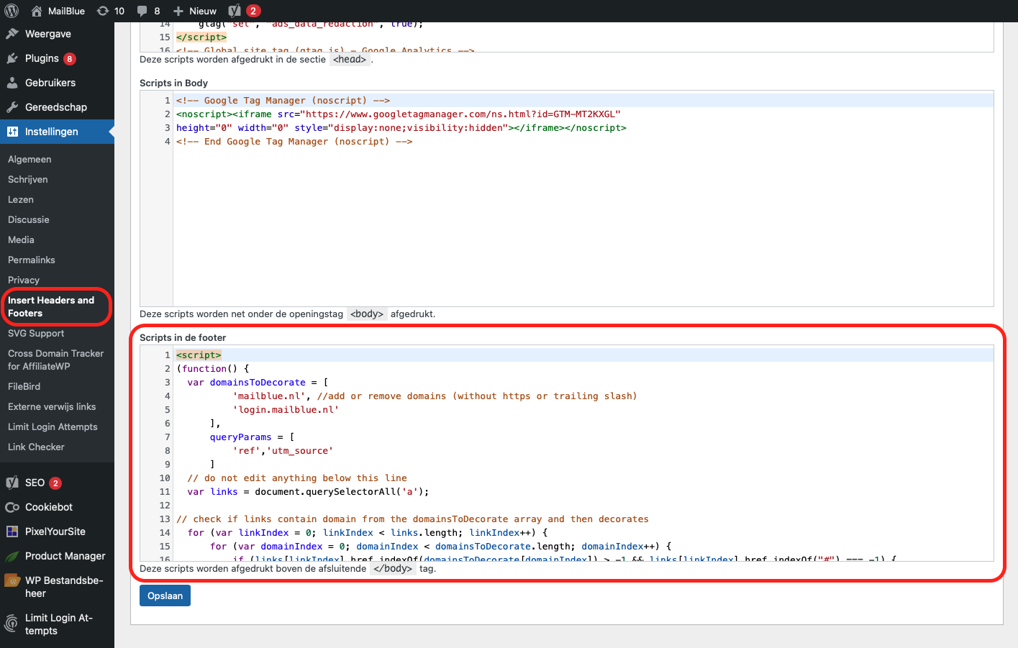Open the Limit Login Attempts submenu link
This screenshot has width=1018, height=648.
53,426
